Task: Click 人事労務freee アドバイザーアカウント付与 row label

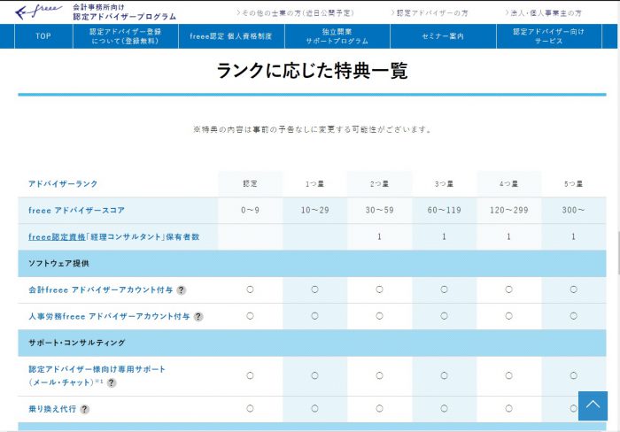Action: [x=109, y=316]
